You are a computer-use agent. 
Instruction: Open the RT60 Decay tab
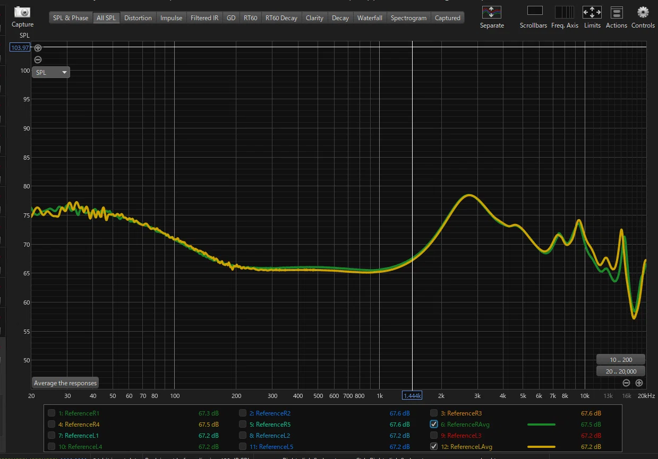pos(281,18)
